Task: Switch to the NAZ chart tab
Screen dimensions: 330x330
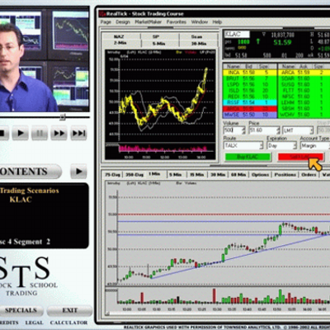Action: tap(119, 36)
